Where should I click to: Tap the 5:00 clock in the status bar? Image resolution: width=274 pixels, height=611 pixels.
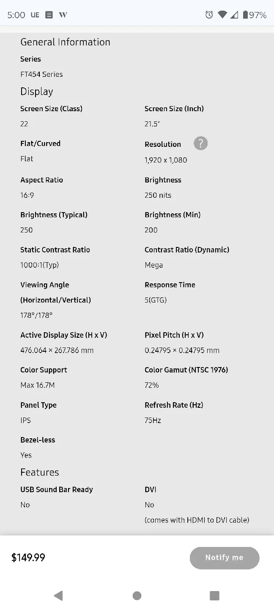click(16, 14)
